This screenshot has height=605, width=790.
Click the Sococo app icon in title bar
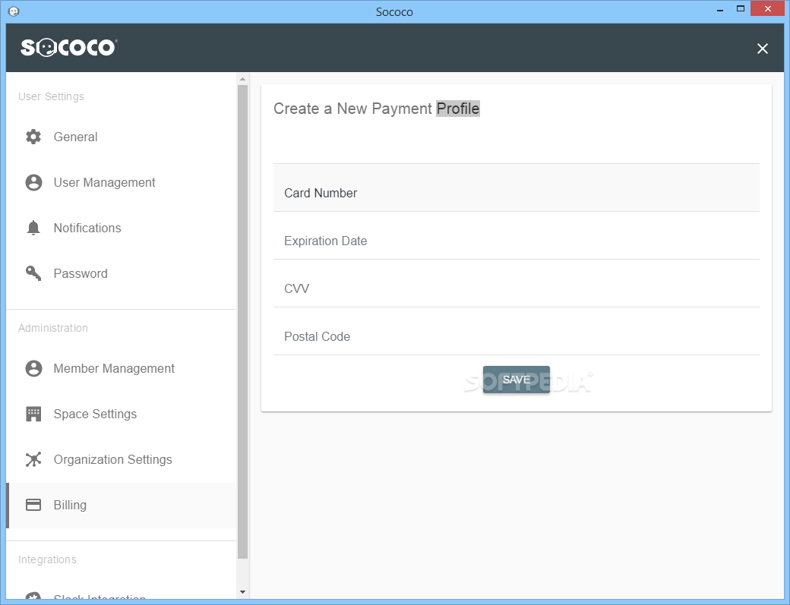coord(14,11)
